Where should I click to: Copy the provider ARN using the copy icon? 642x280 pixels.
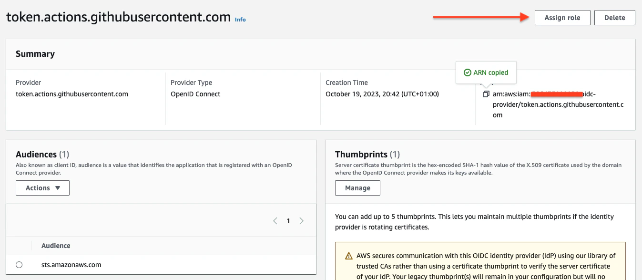(486, 94)
